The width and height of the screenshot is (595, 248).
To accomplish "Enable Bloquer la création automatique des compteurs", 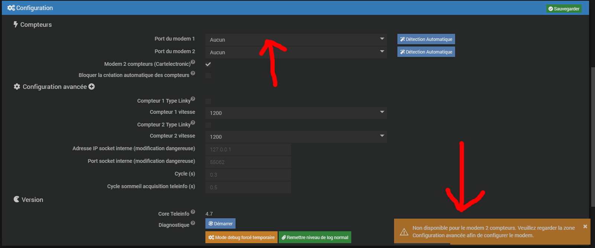I will pyautogui.click(x=208, y=75).
